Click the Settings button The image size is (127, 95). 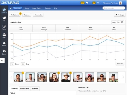[120, 15]
